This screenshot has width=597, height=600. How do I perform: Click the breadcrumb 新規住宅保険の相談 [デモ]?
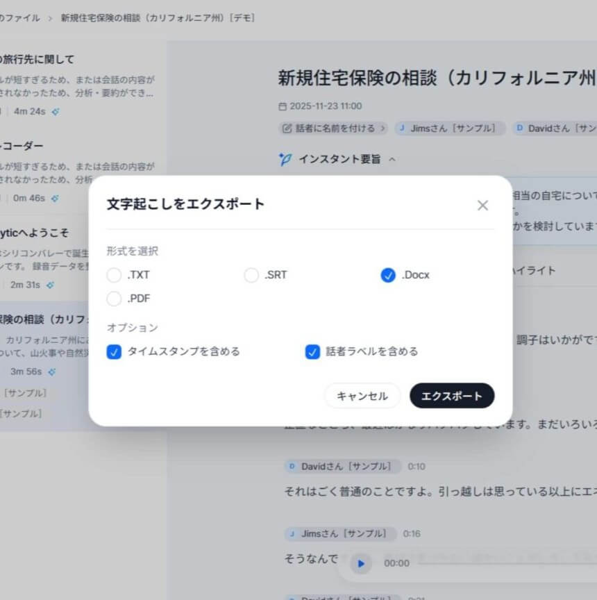point(158,18)
